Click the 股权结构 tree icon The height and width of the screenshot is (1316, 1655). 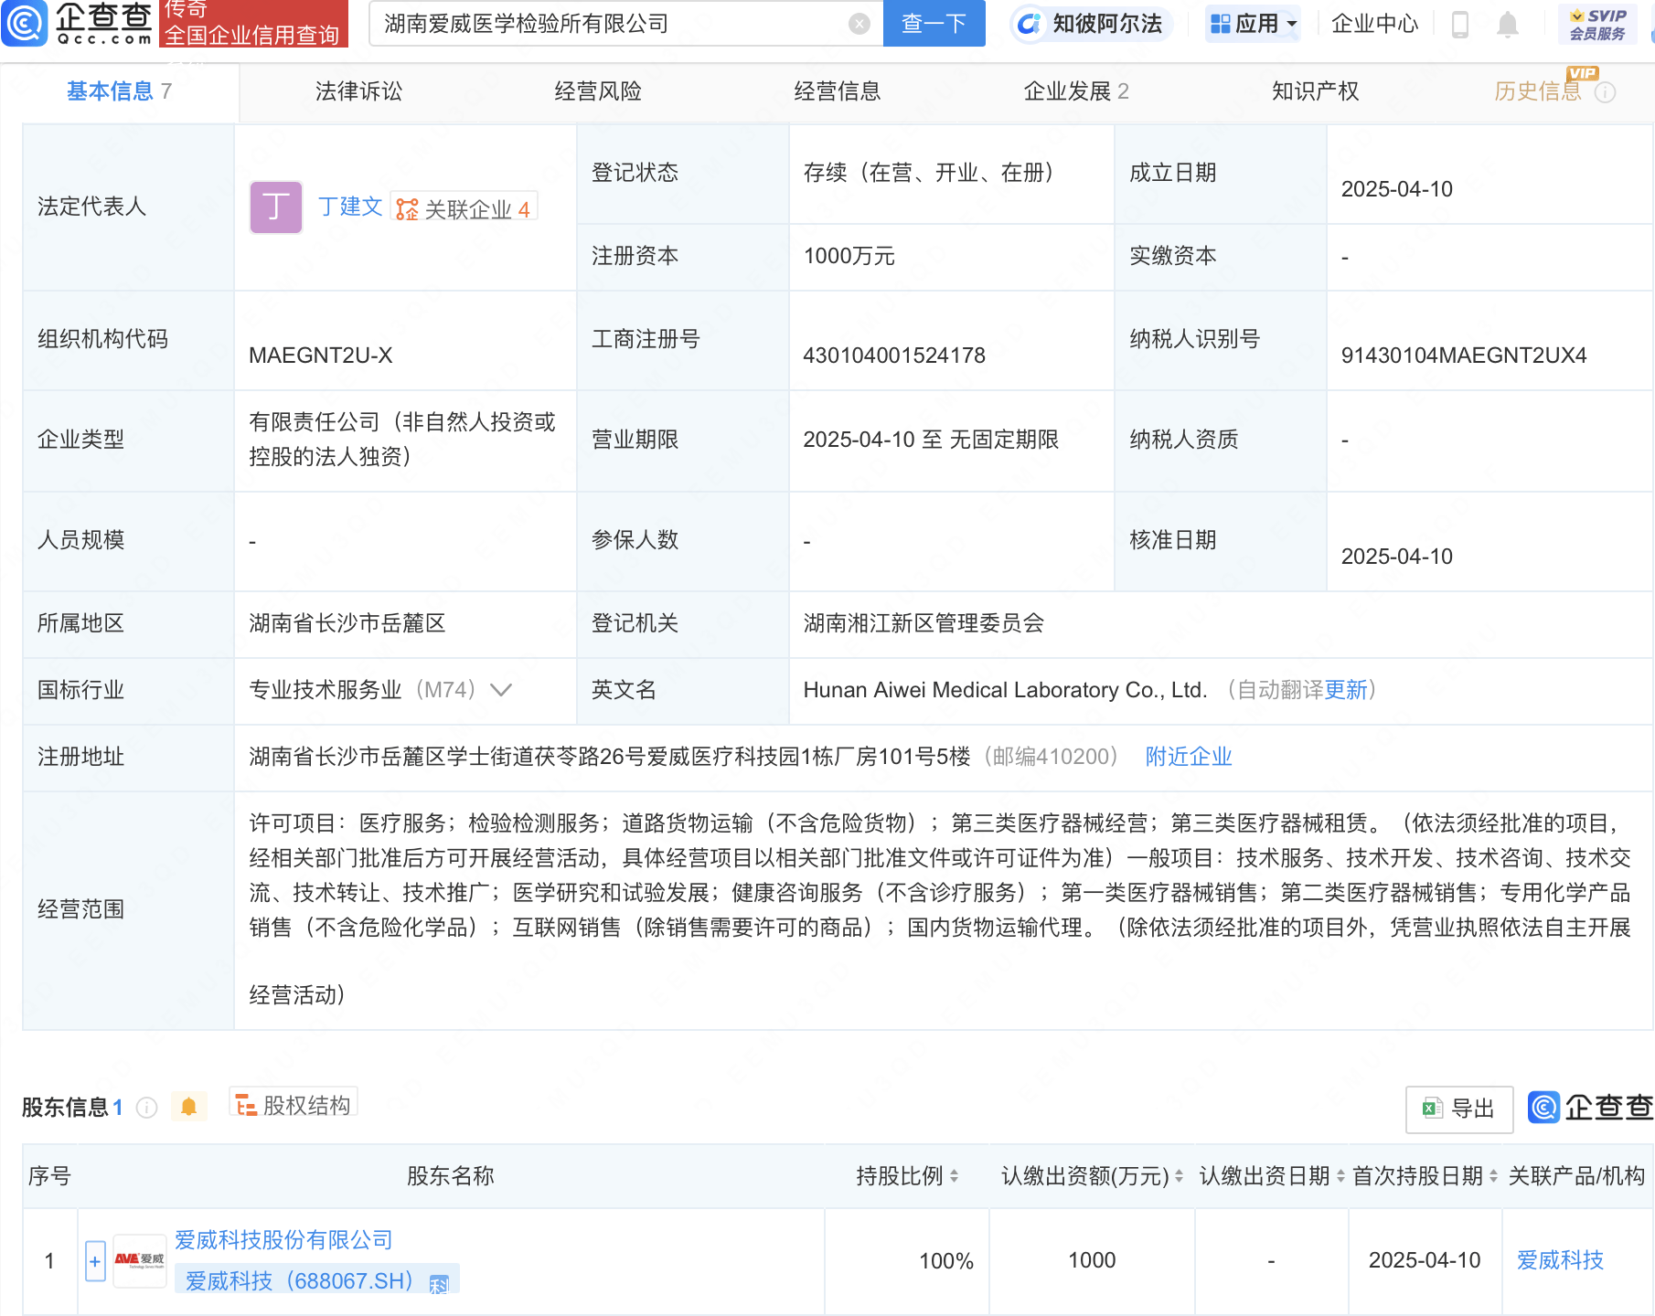coord(245,1106)
